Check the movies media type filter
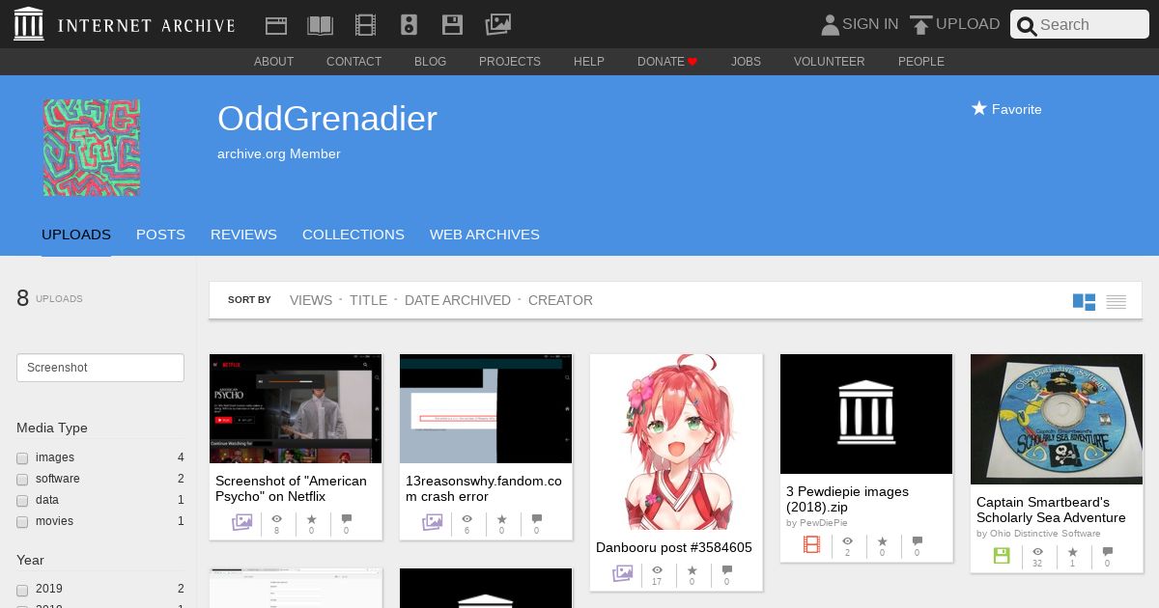The height and width of the screenshot is (608, 1159). coord(22,522)
